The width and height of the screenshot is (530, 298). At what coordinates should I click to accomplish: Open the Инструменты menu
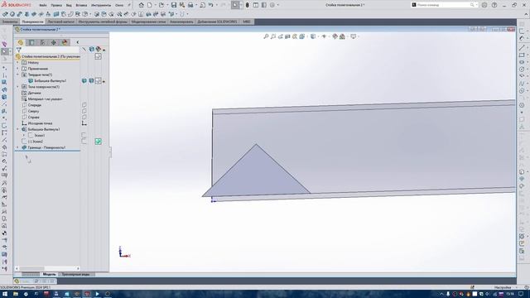tap(101, 6)
